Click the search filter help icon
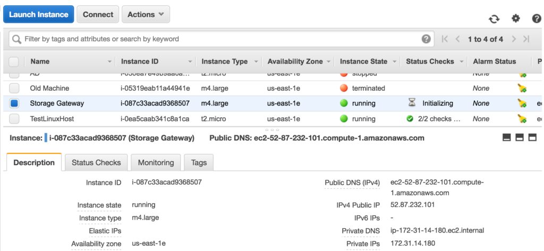The height and width of the screenshot is (251, 544). 426,39
